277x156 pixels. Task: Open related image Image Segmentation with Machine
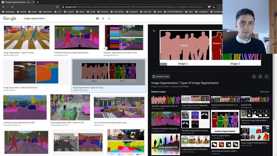coord(195,141)
